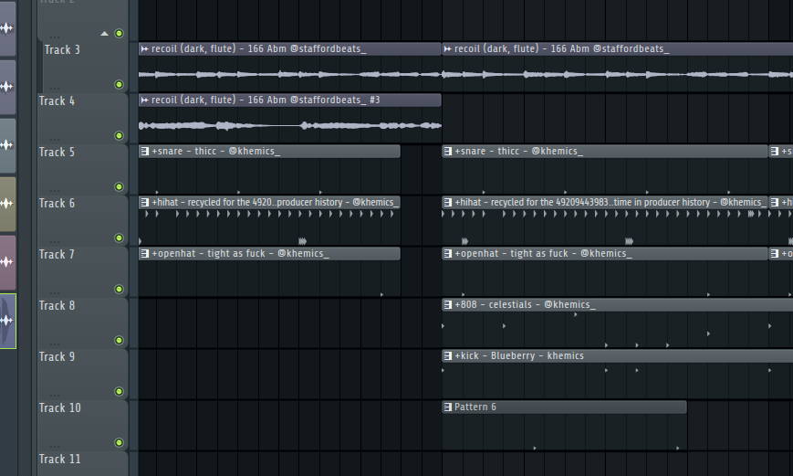The image size is (793, 476).
Task: Select second recoil clip title bar on Track 3
Action: (x=618, y=48)
